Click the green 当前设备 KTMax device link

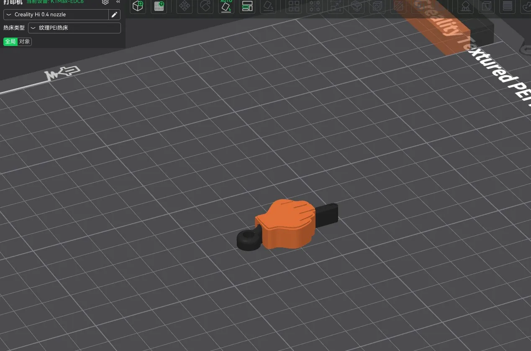(x=55, y=2)
